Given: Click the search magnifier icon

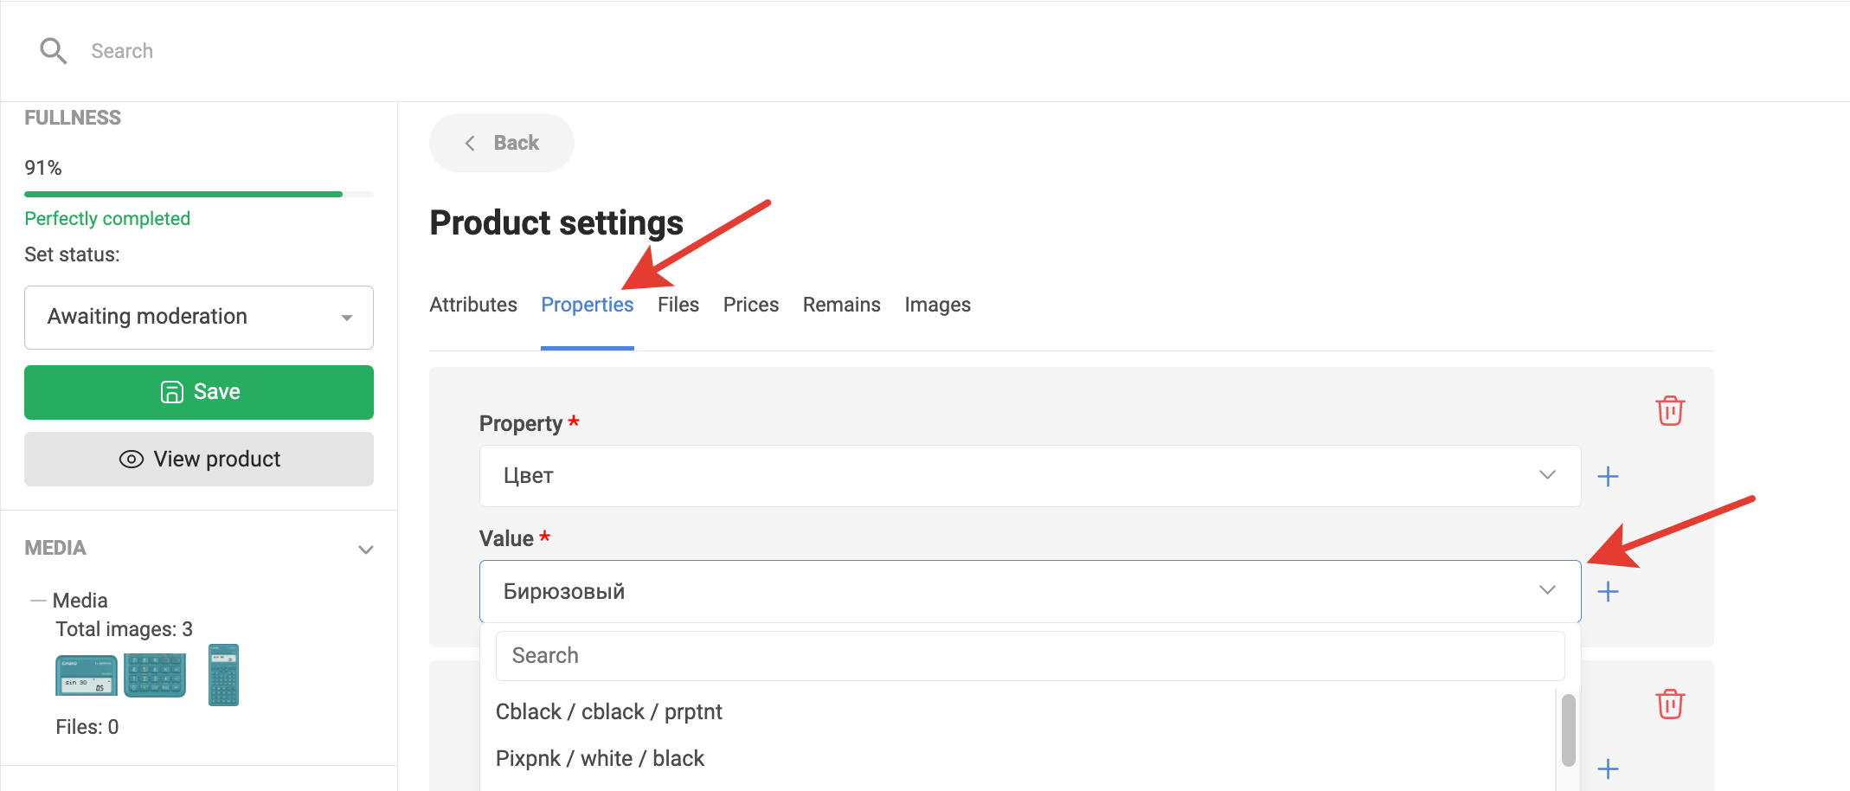Looking at the screenshot, I should (53, 51).
